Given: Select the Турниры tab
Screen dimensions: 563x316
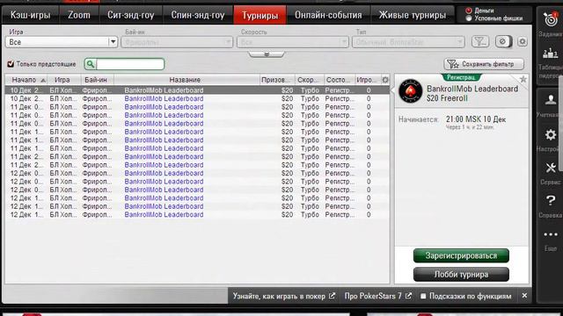Looking at the screenshot, I should tap(260, 15).
